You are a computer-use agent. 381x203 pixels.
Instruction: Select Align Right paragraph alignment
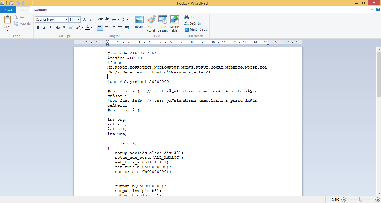point(114,27)
